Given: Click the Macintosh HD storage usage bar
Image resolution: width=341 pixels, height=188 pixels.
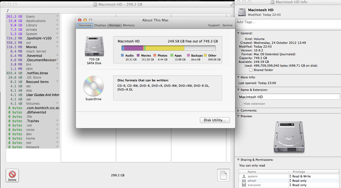Looking at the screenshot, I should (x=168, y=48).
